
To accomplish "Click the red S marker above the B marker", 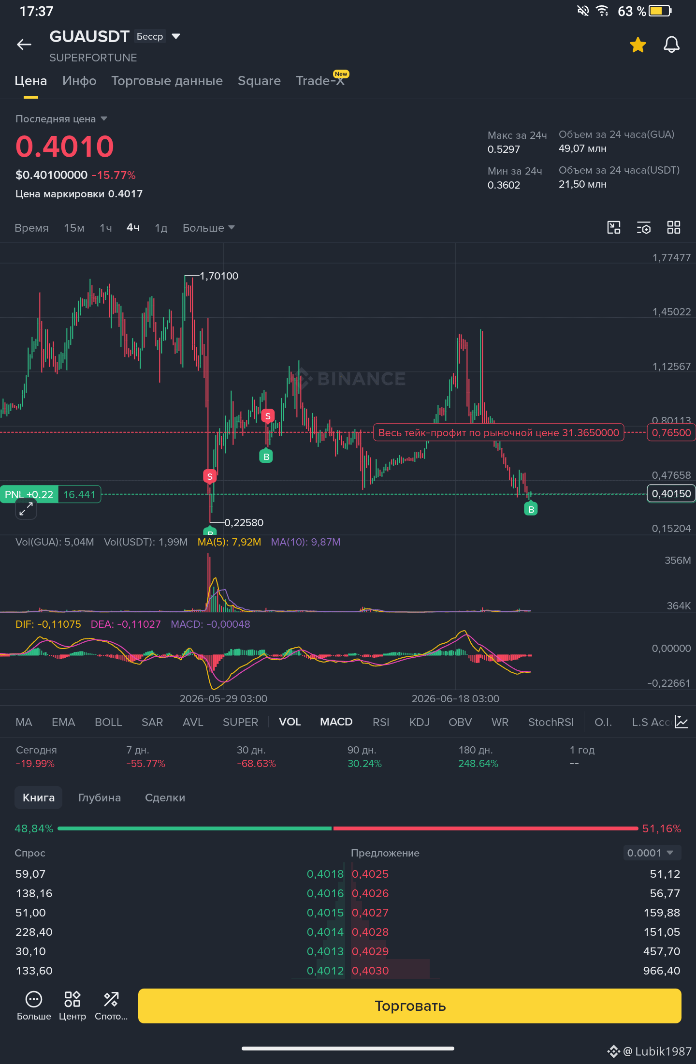I will click(x=268, y=416).
